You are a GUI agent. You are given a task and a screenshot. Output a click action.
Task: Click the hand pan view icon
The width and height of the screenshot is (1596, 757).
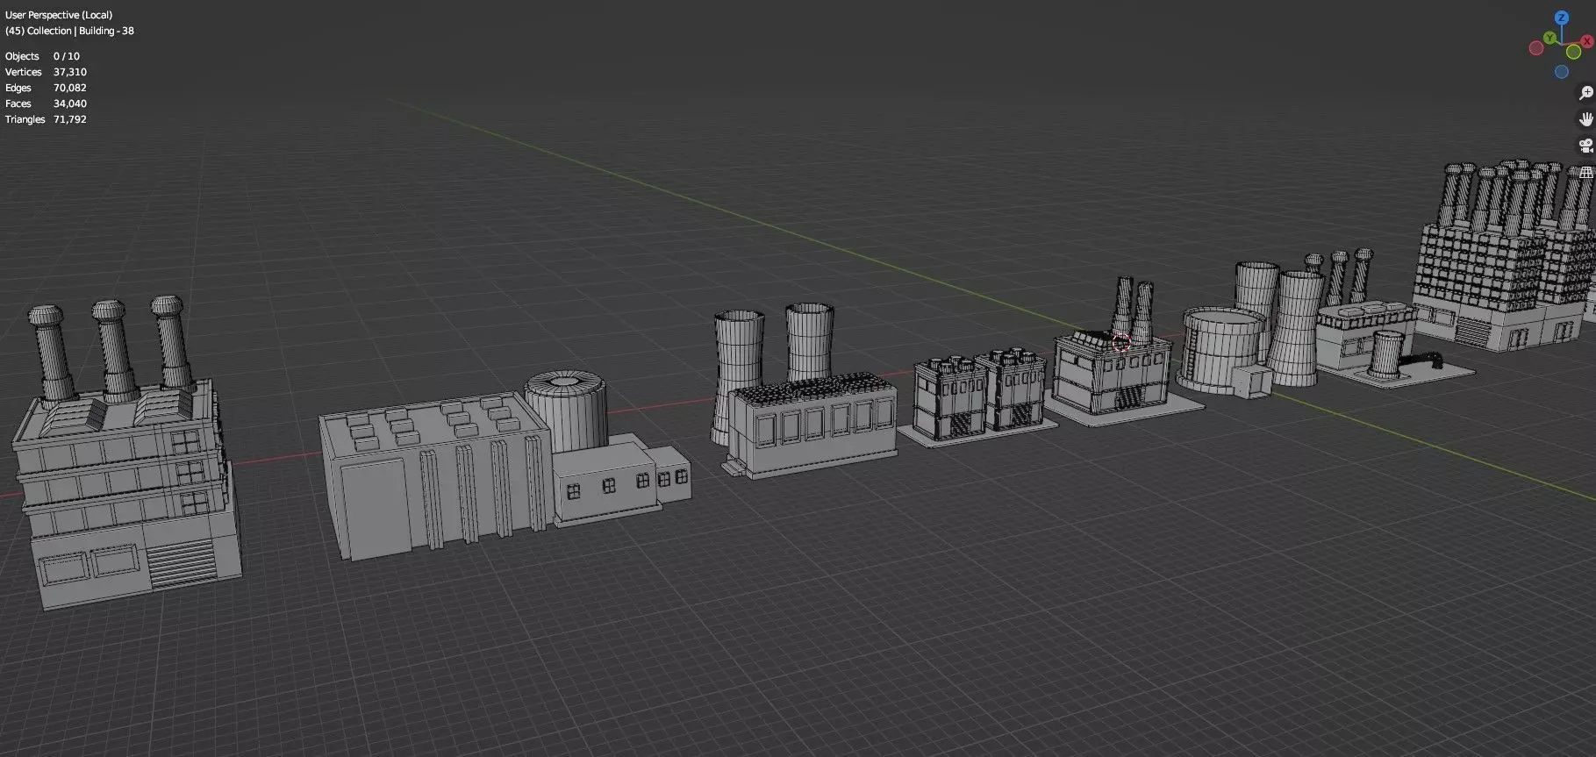(1586, 119)
